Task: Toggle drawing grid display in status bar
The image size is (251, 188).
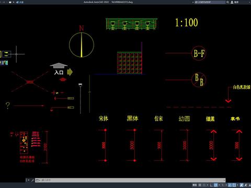Action: tap(200, 185)
